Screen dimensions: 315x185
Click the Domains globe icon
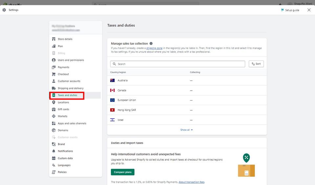(53, 130)
